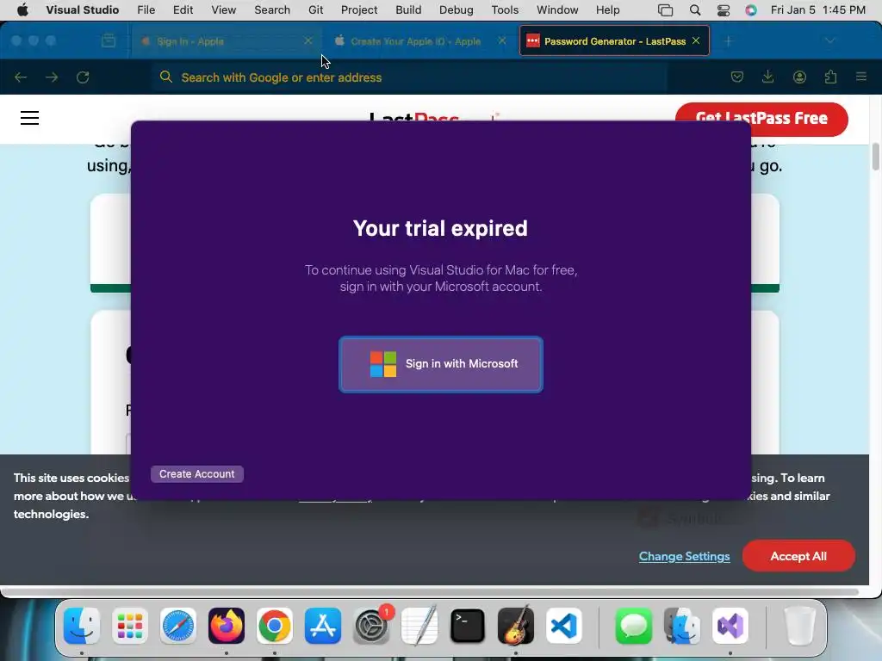Open the Edit menu

coord(183,10)
